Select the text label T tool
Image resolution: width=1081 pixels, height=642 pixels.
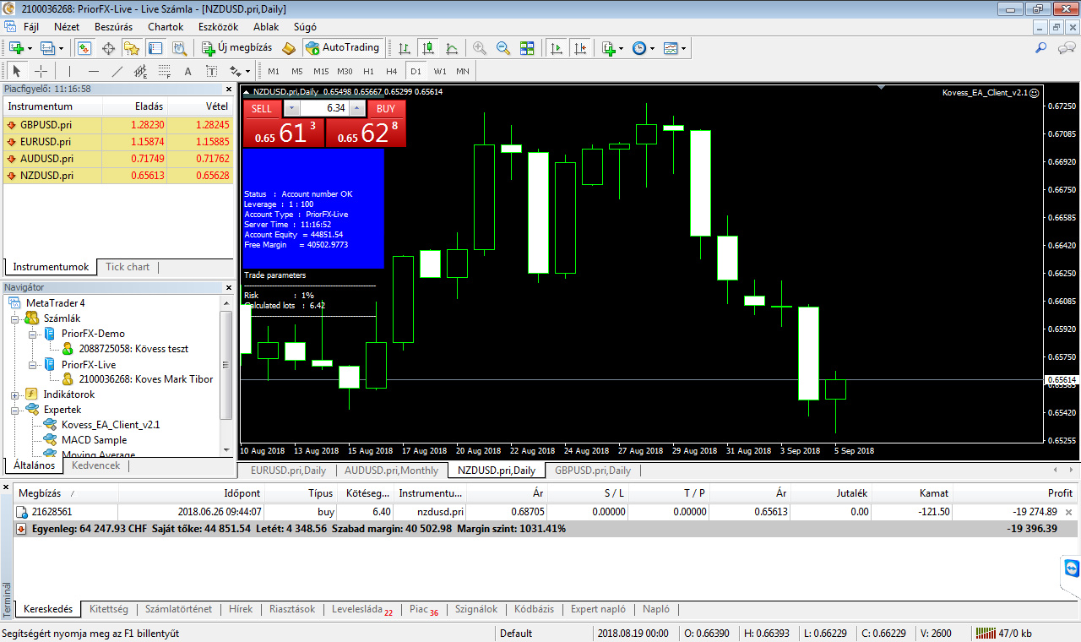(211, 71)
